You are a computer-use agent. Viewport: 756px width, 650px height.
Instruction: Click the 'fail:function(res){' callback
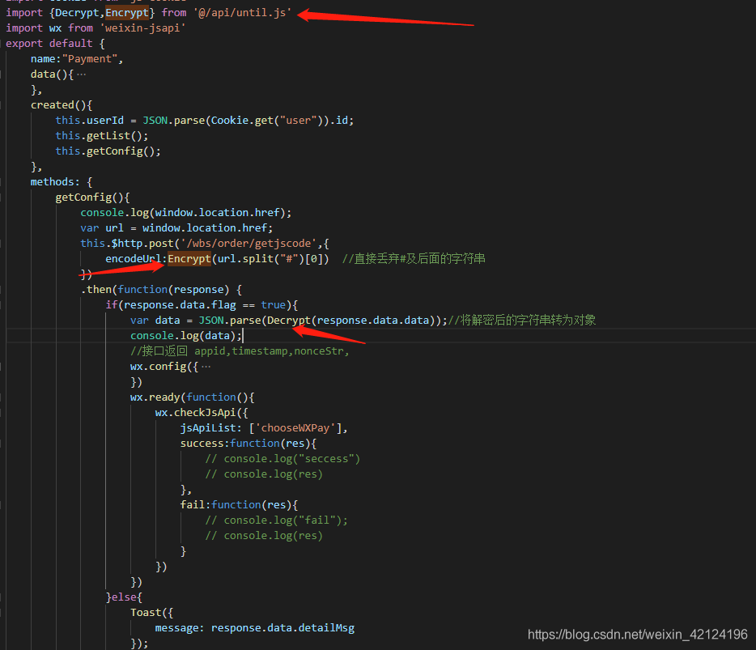239,505
